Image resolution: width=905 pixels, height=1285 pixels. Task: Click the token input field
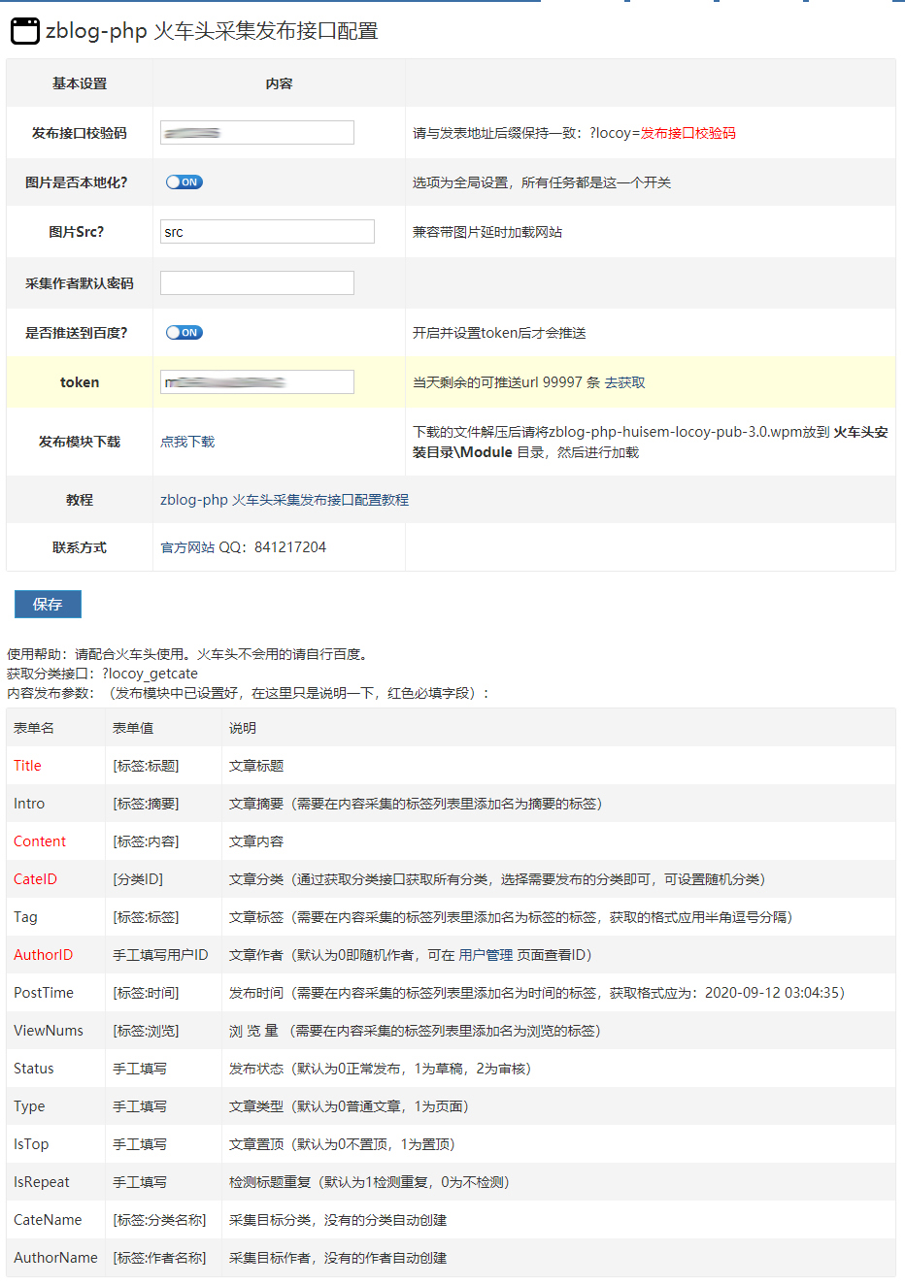(x=257, y=381)
